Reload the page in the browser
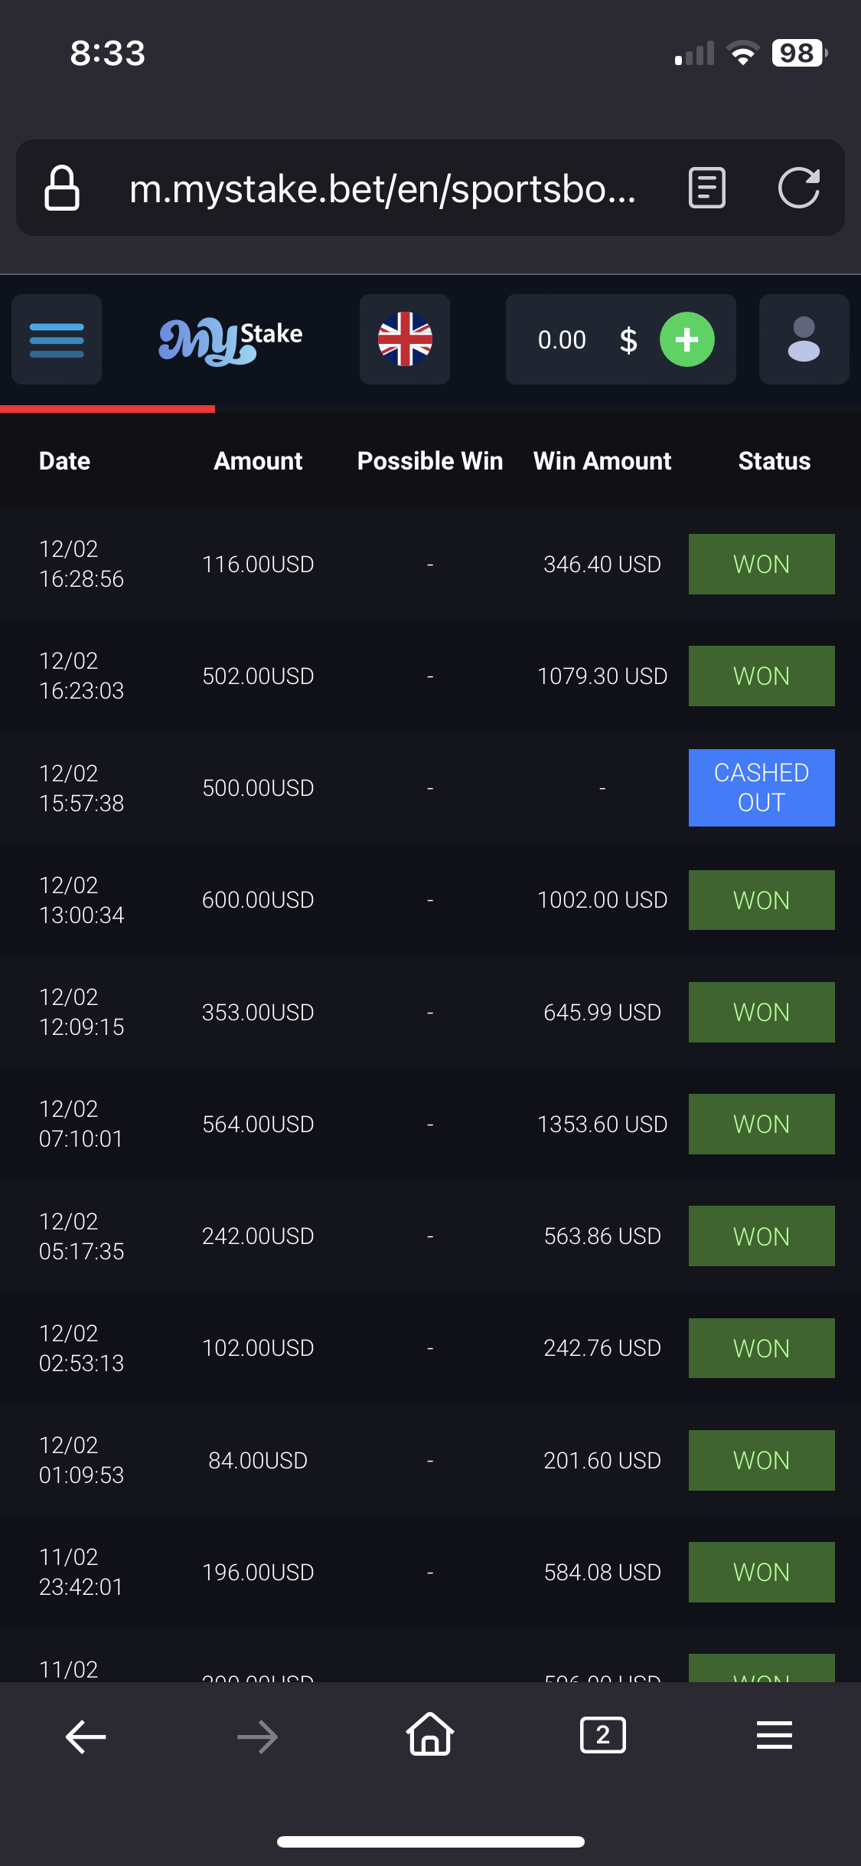Screen dimensions: 861x1866 [x=798, y=188]
